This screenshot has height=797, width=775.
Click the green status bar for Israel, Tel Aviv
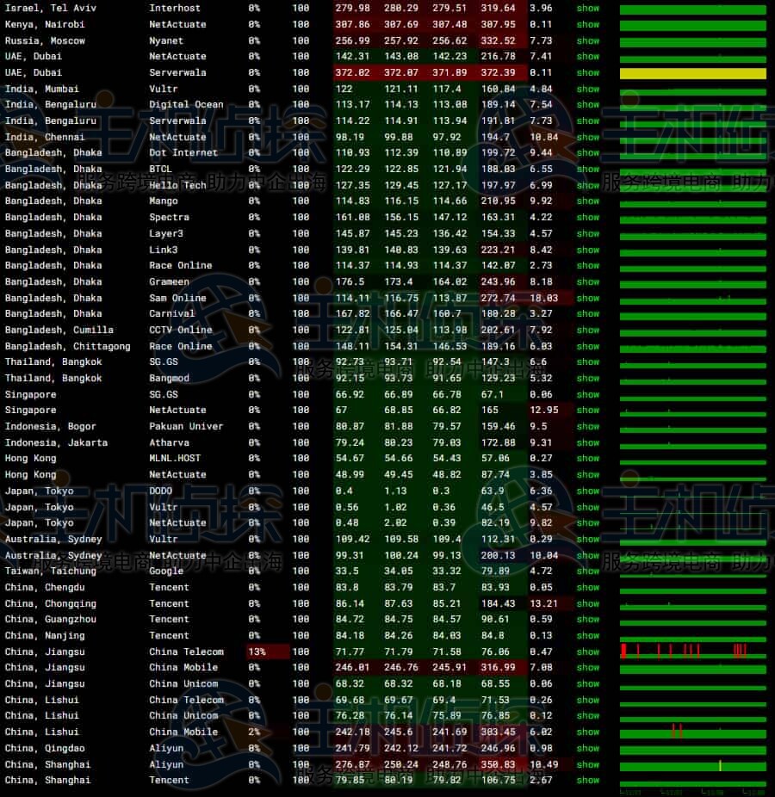(692, 9)
